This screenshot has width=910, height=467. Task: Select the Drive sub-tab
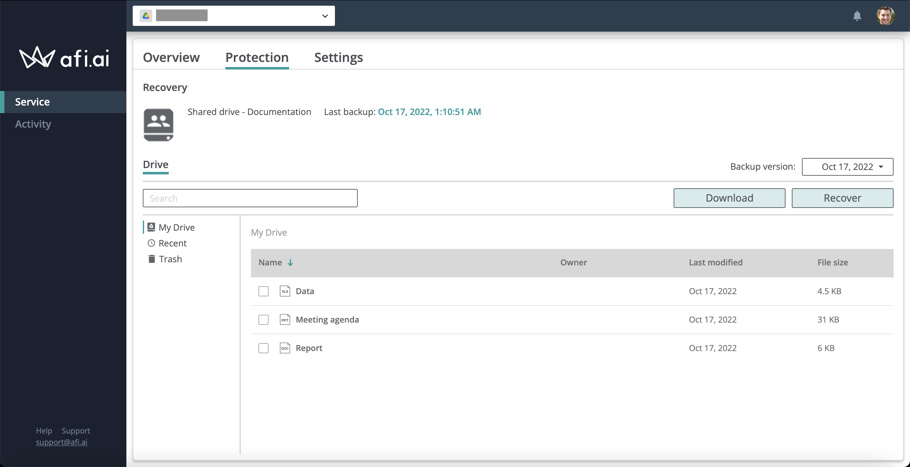coord(155,165)
